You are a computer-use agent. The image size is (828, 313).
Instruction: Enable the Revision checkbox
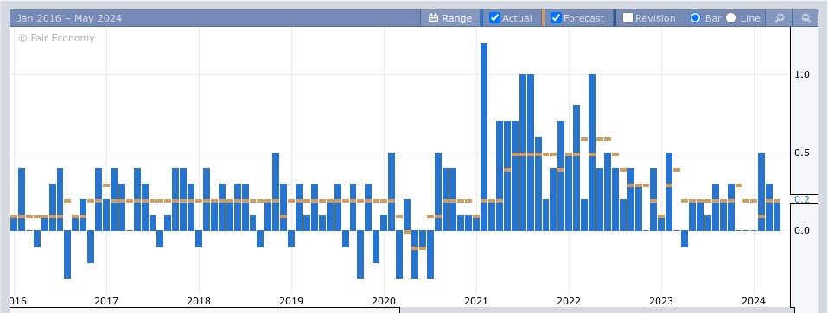coord(627,18)
